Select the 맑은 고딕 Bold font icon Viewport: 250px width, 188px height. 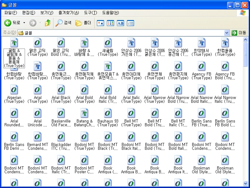pyautogui.click(x=61, y=43)
